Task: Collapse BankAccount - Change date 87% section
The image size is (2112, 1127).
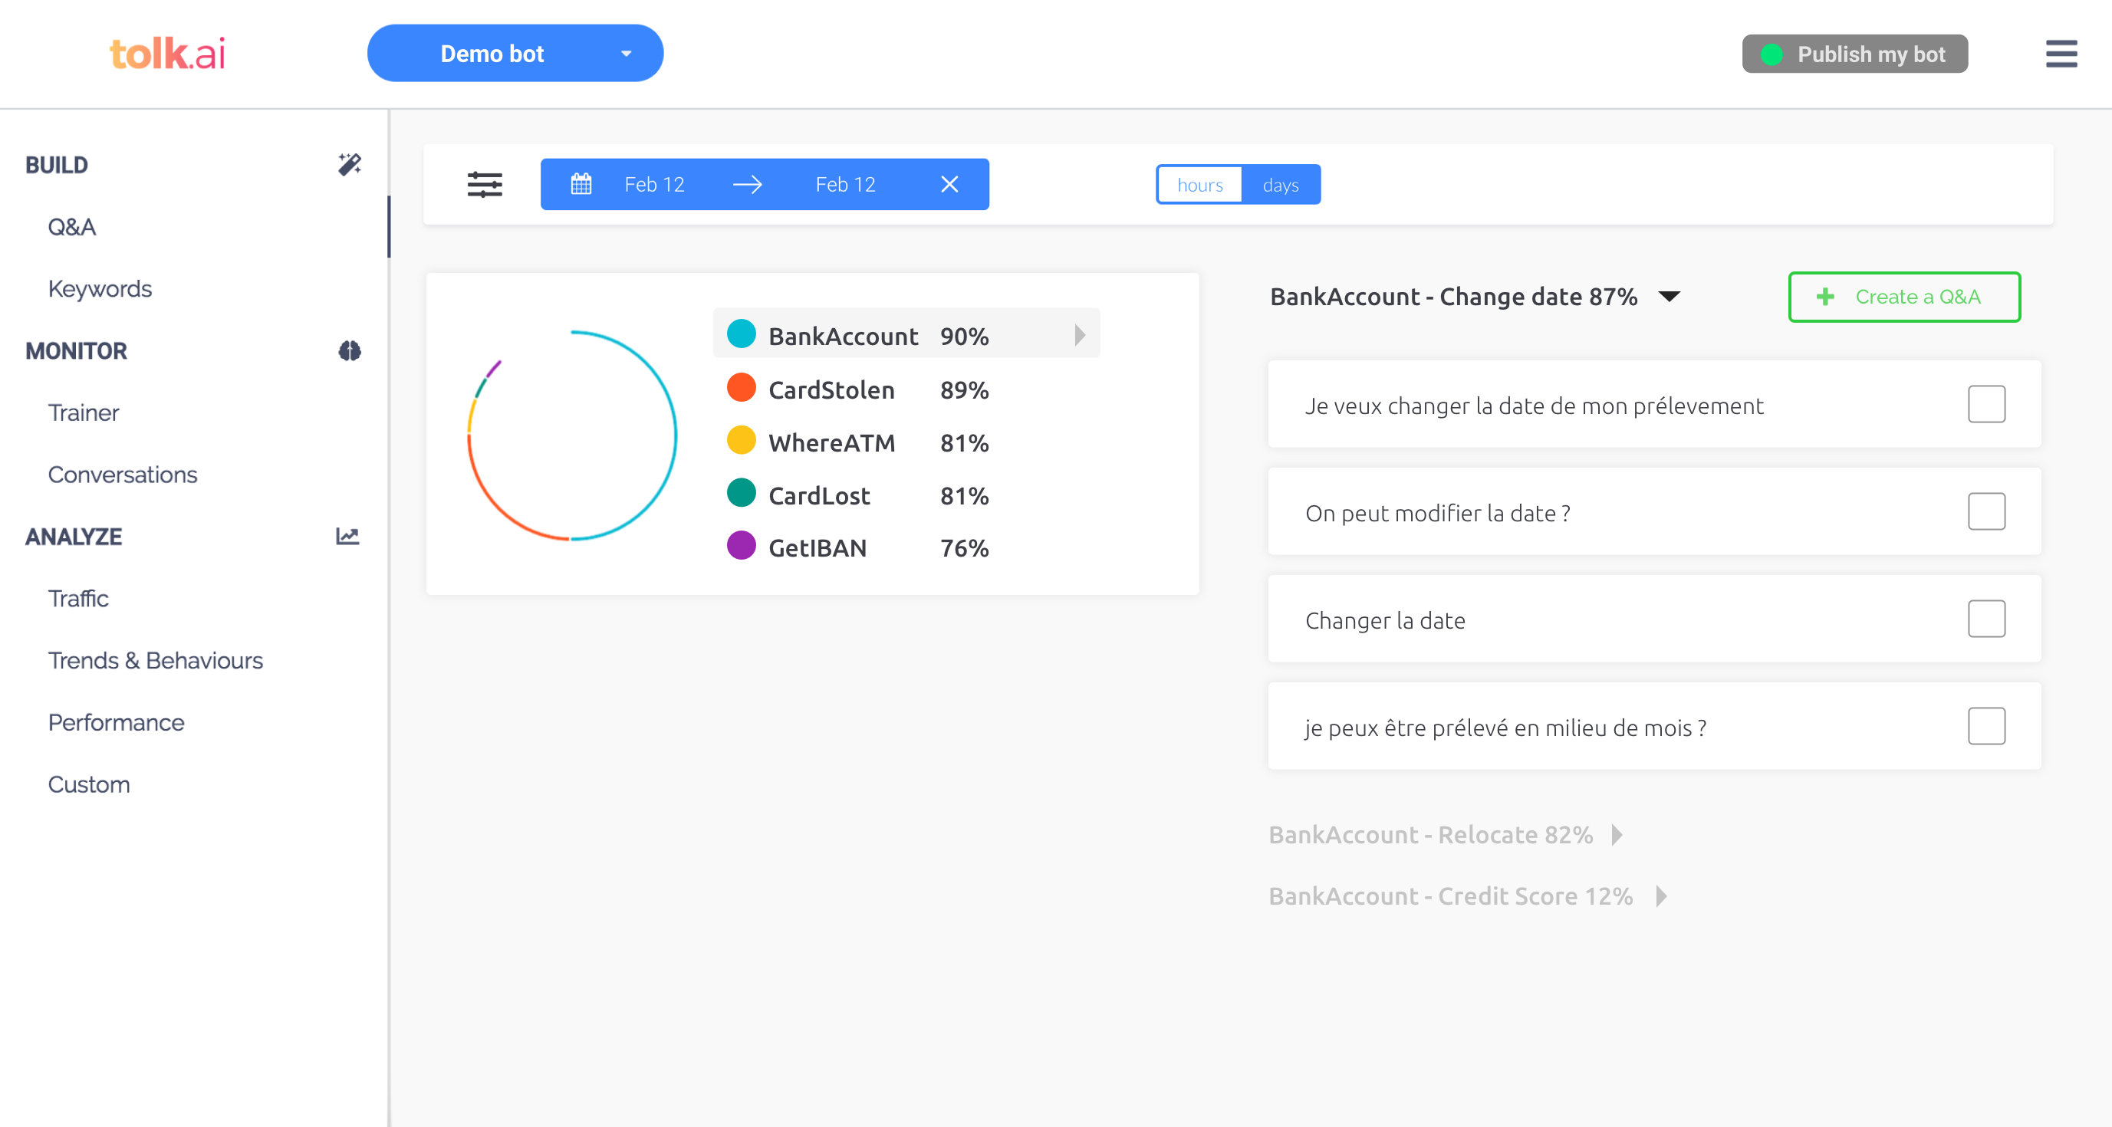Action: coord(1670,297)
